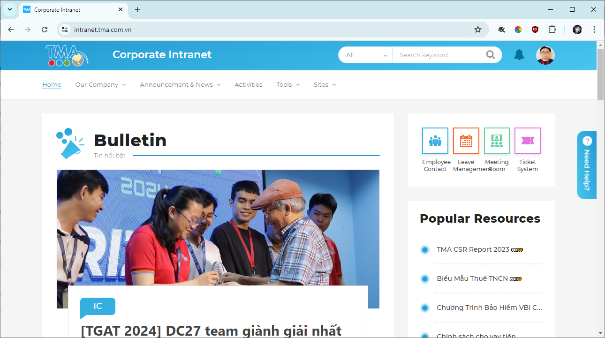Viewport: 605px width, 338px height.
Task: Open the All search category dropdown
Action: click(x=366, y=55)
